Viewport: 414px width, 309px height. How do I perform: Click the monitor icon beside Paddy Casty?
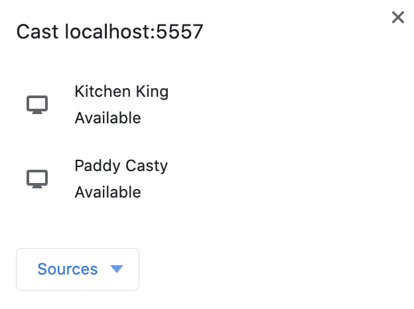[x=37, y=179]
